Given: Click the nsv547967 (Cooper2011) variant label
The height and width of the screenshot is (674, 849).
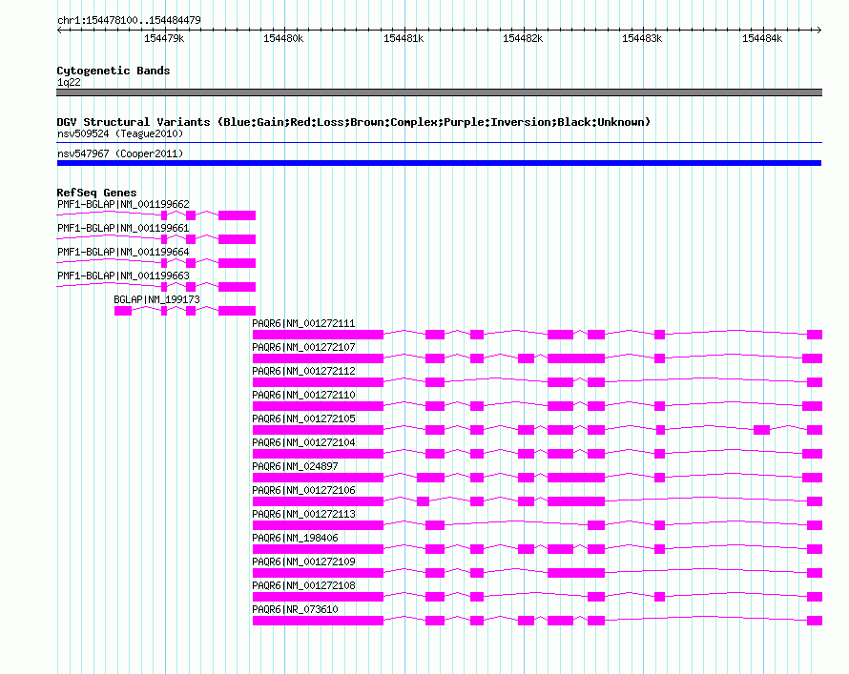Looking at the screenshot, I should point(120,153).
